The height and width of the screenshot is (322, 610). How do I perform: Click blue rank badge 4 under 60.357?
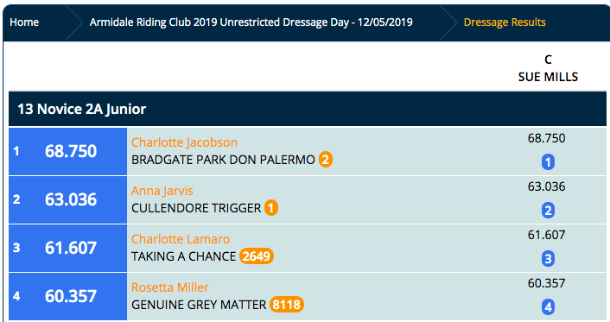click(548, 307)
